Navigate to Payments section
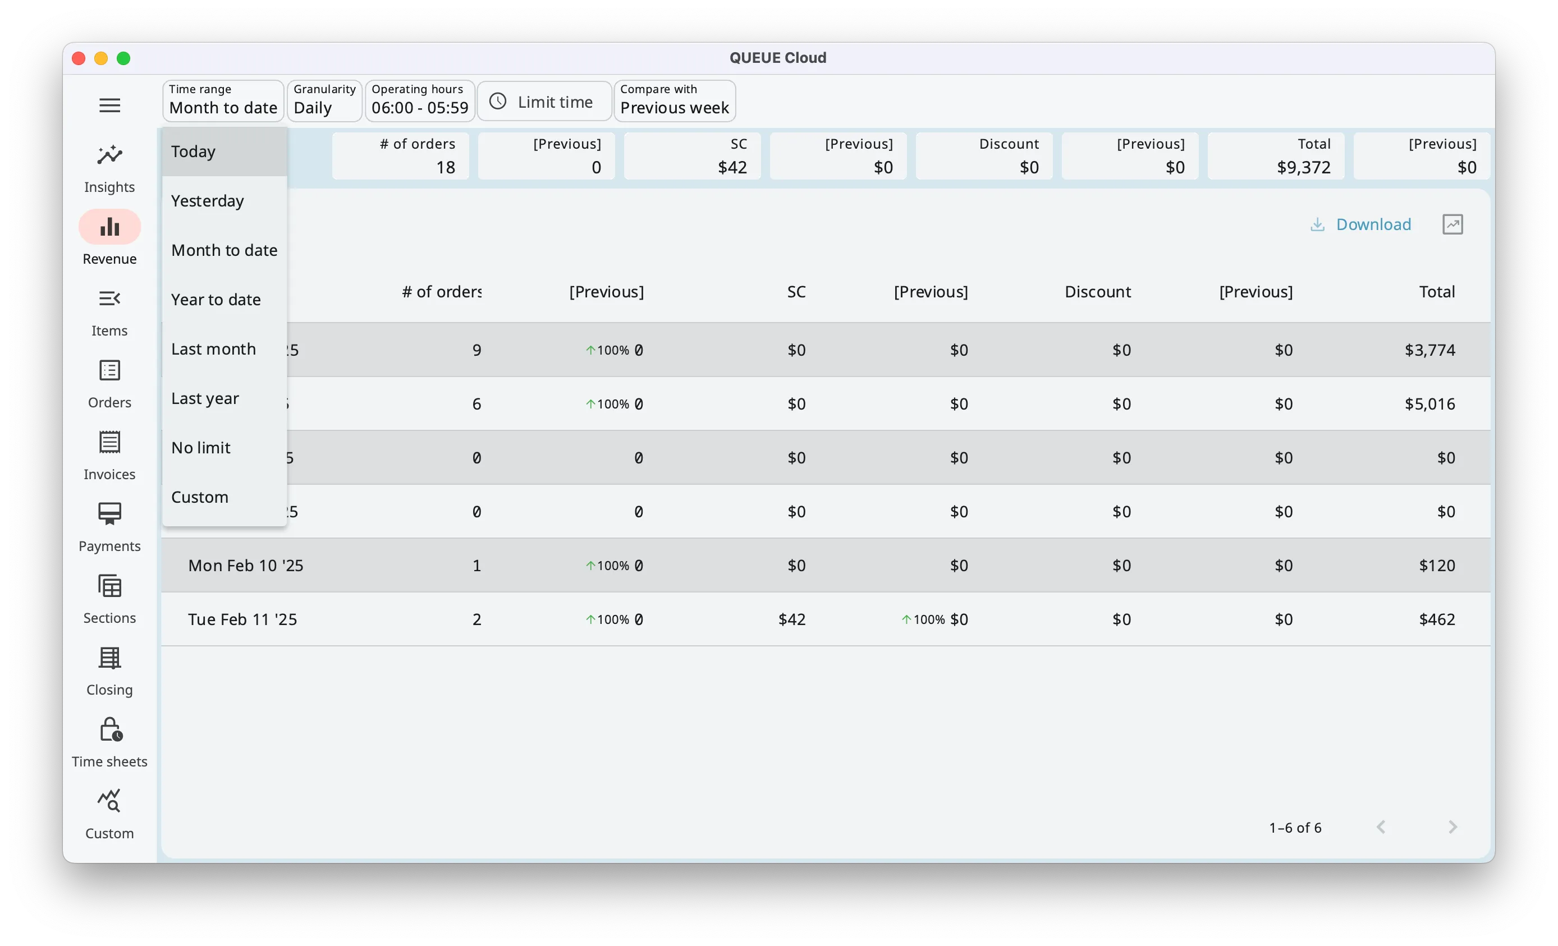 (109, 525)
